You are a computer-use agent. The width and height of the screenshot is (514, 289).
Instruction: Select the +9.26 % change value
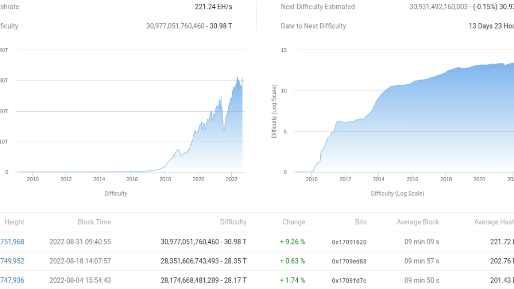pyautogui.click(x=293, y=242)
